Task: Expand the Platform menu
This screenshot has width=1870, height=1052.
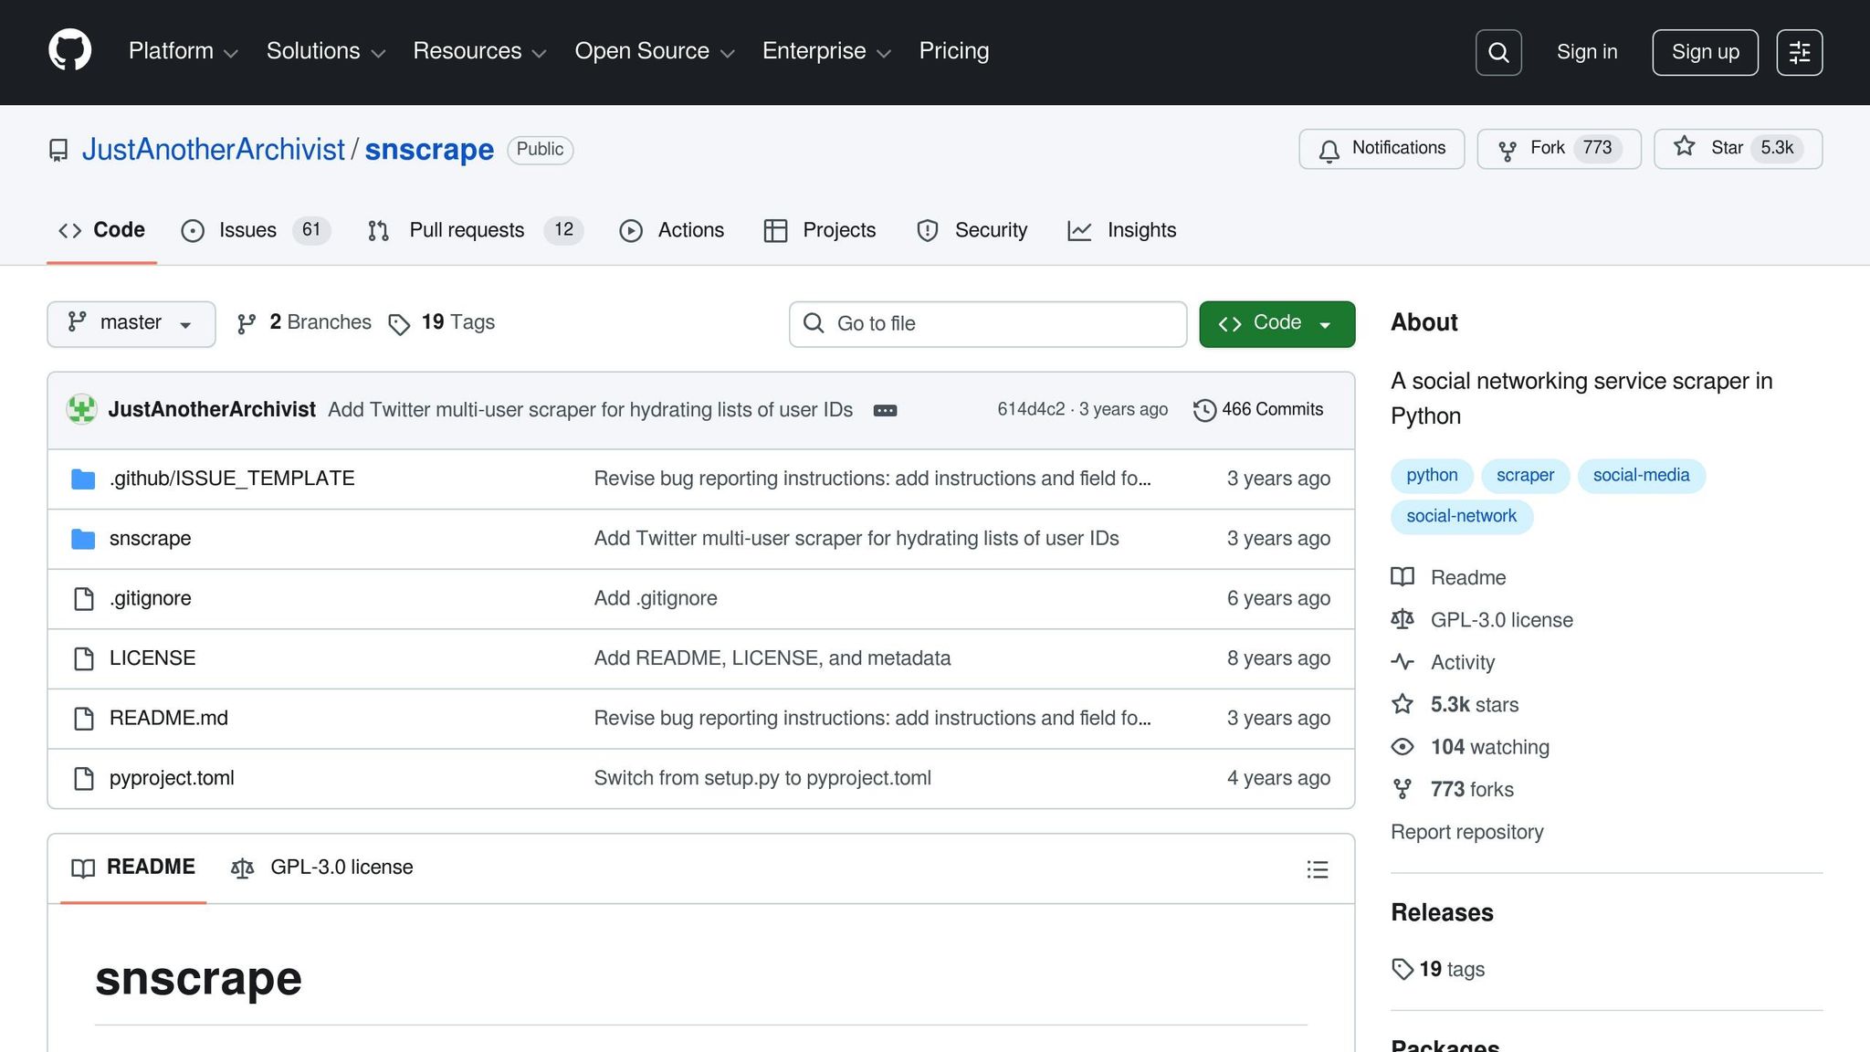Action: point(183,51)
